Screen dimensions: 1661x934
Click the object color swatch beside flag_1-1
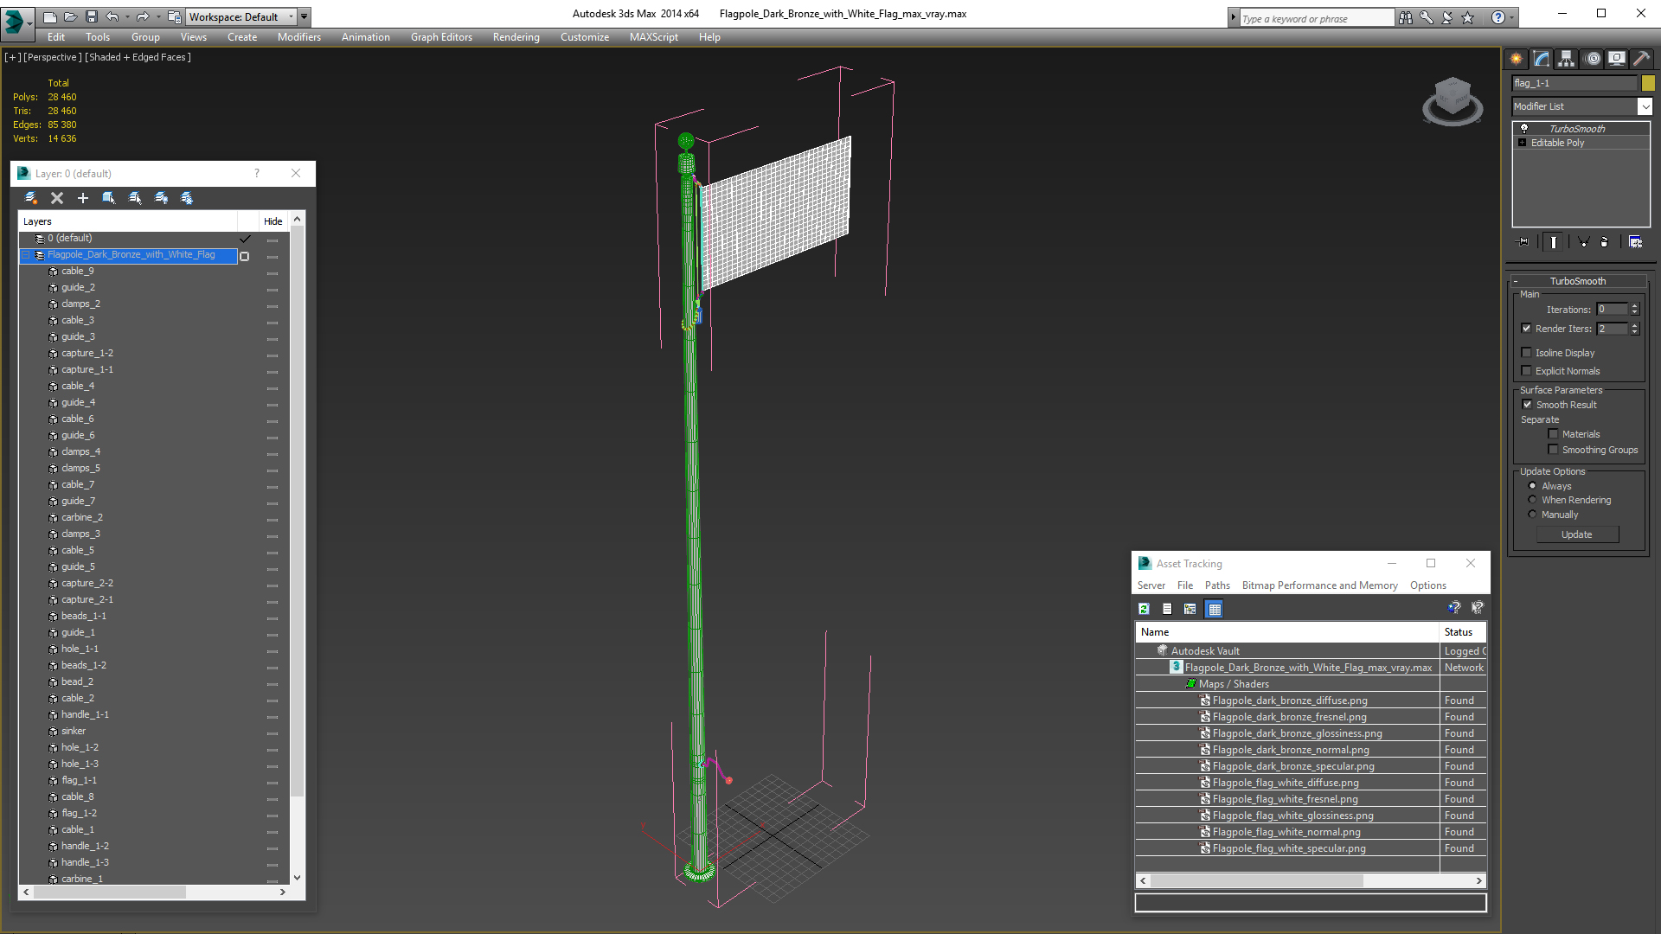[1648, 83]
